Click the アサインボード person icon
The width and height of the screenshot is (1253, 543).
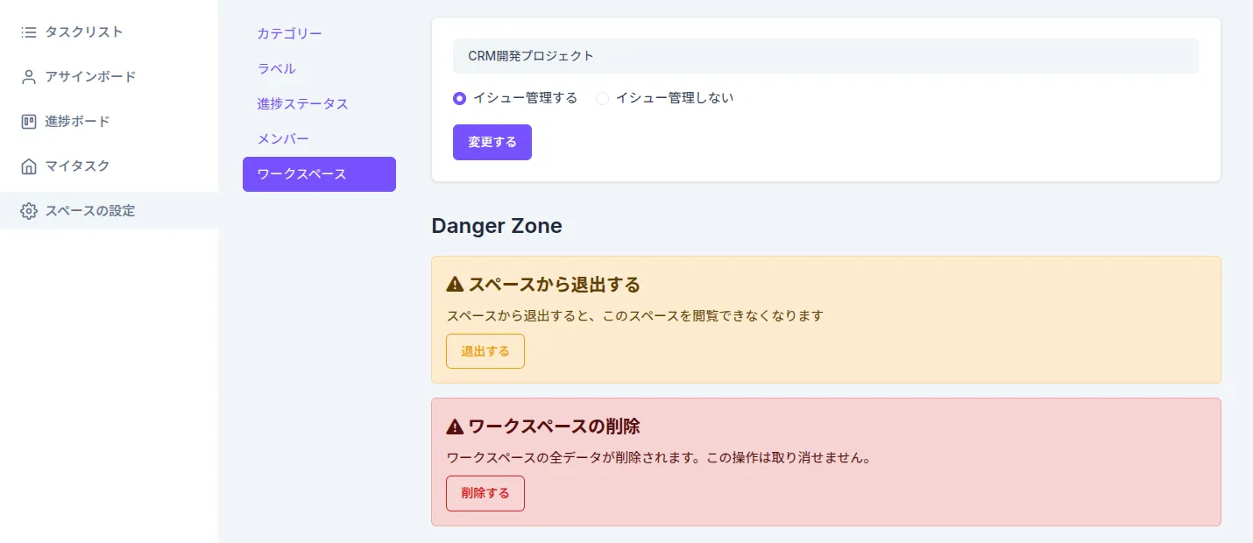pyautogui.click(x=29, y=77)
